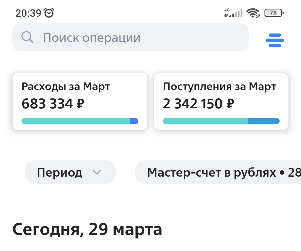
Task: Tap the alarm clock status icon
Action: 49,13
